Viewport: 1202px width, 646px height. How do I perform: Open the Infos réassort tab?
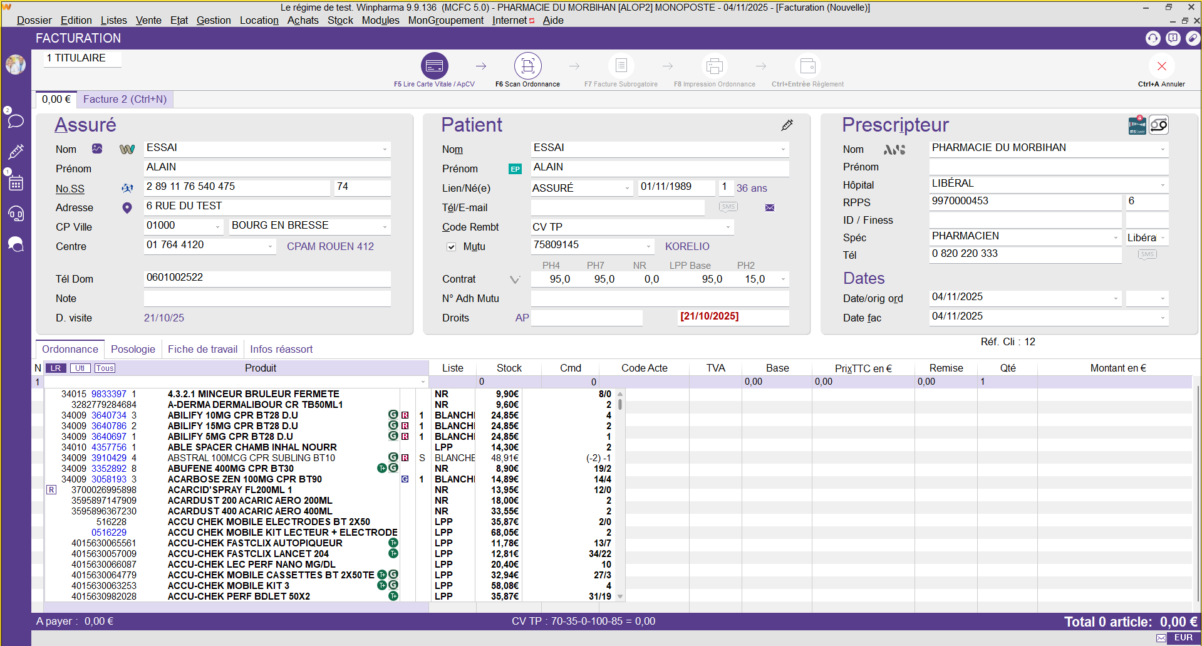[x=281, y=349]
